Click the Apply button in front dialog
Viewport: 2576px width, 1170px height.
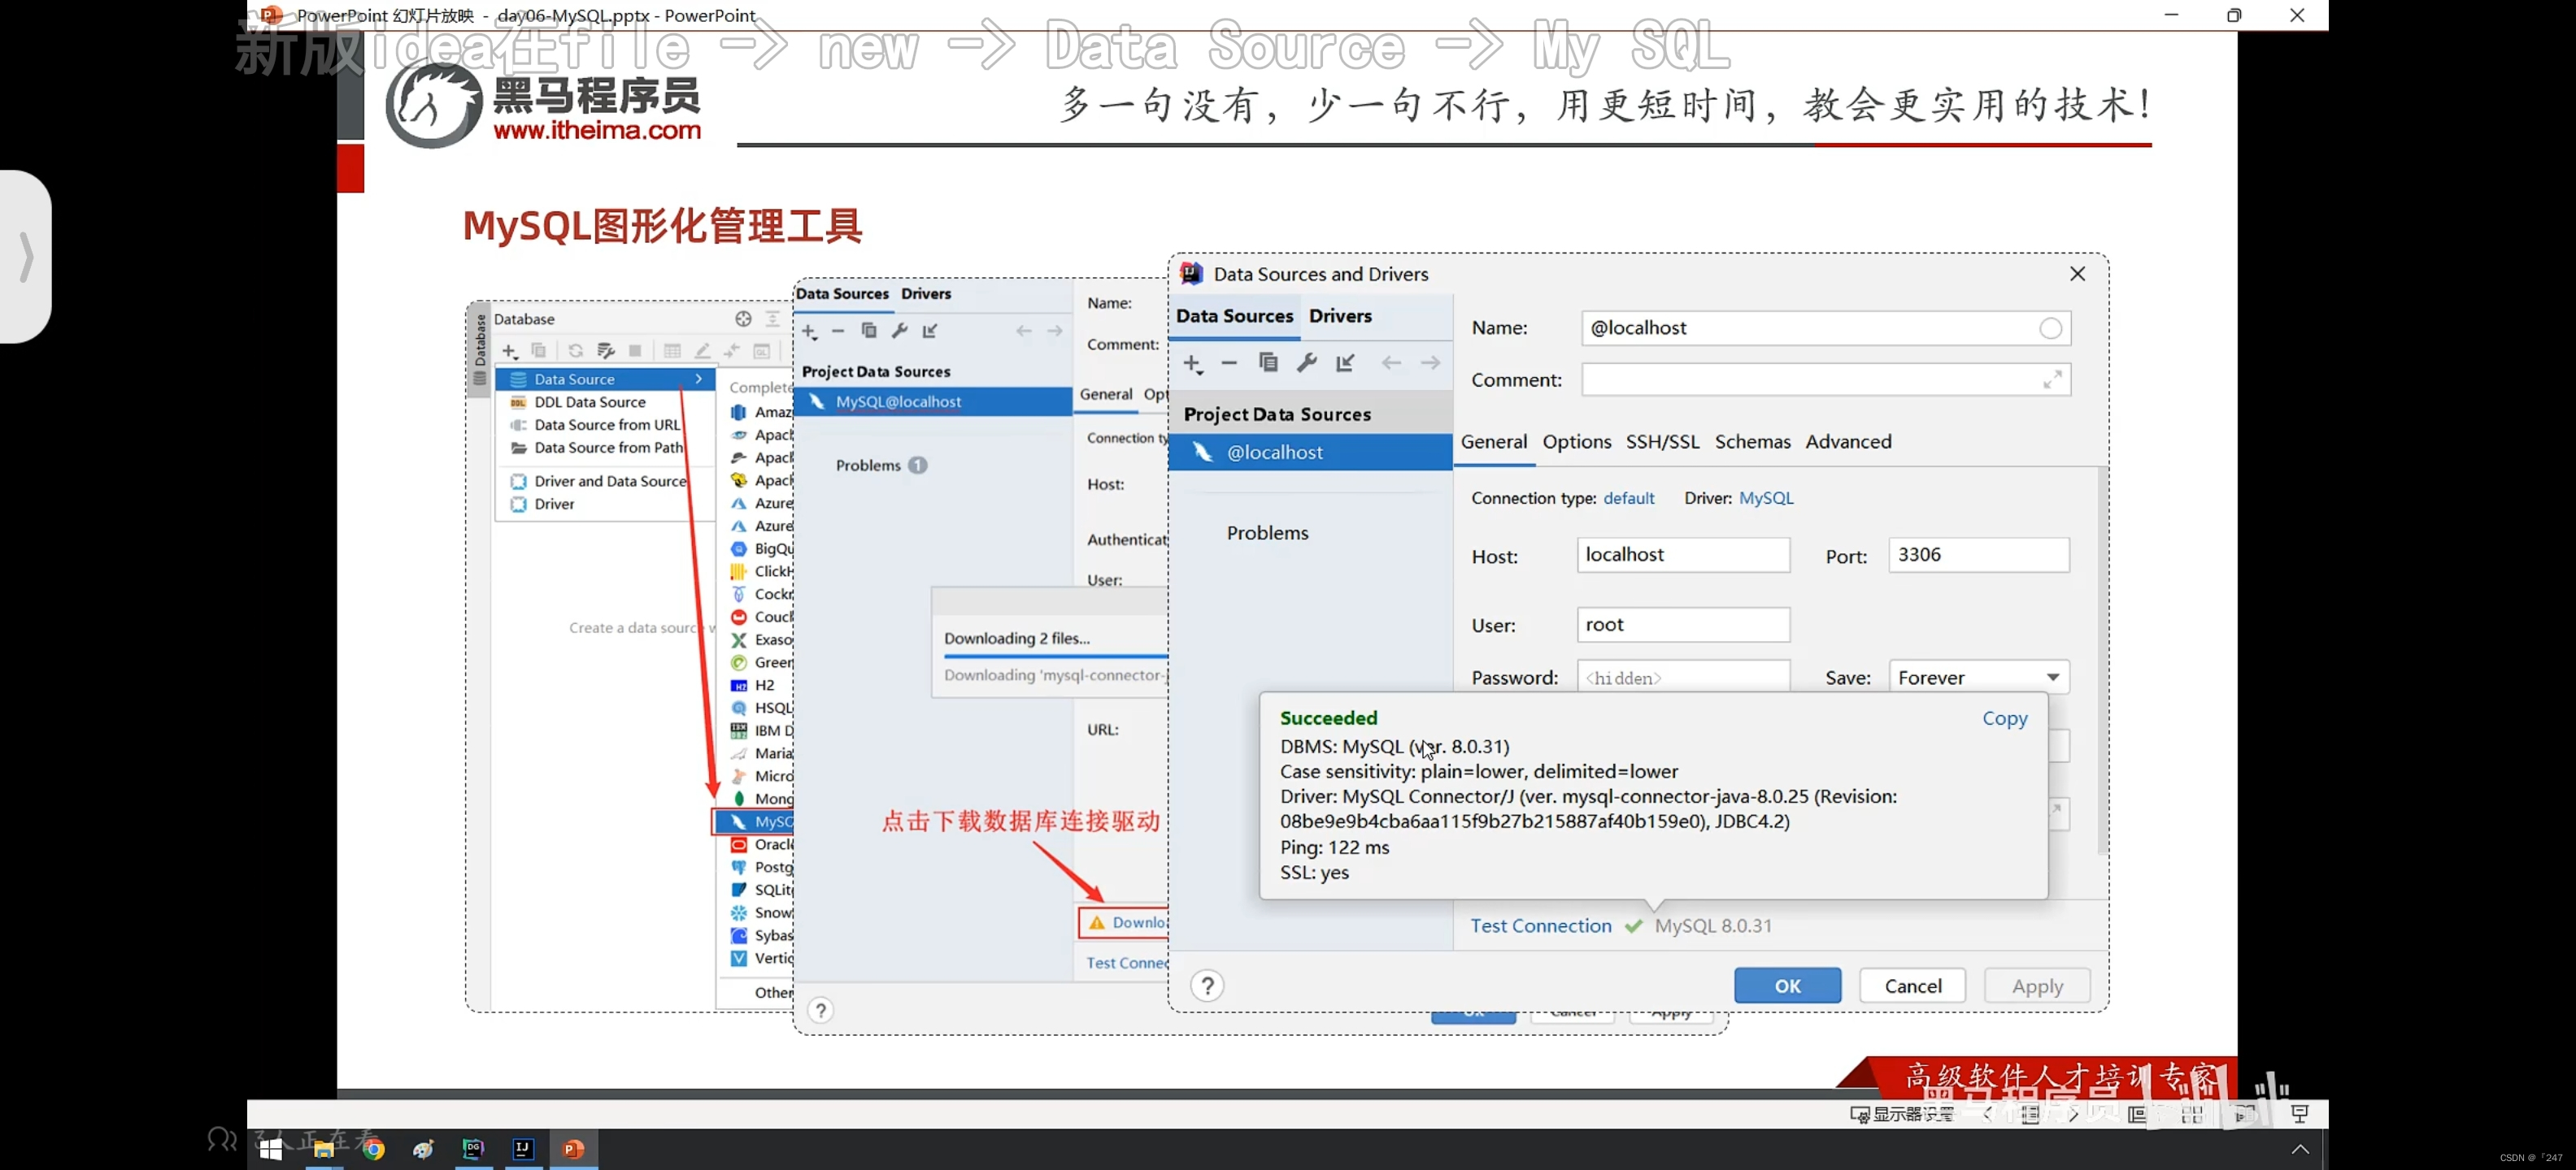(x=2037, y=986)
